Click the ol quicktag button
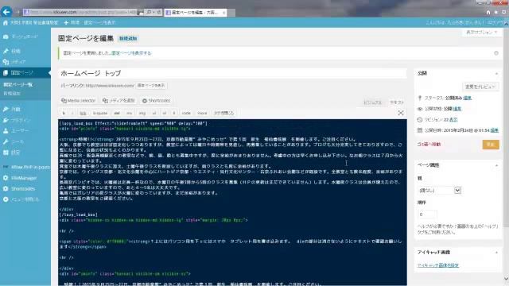The width and height of the screenshot is (509, 286). (165, 113)
